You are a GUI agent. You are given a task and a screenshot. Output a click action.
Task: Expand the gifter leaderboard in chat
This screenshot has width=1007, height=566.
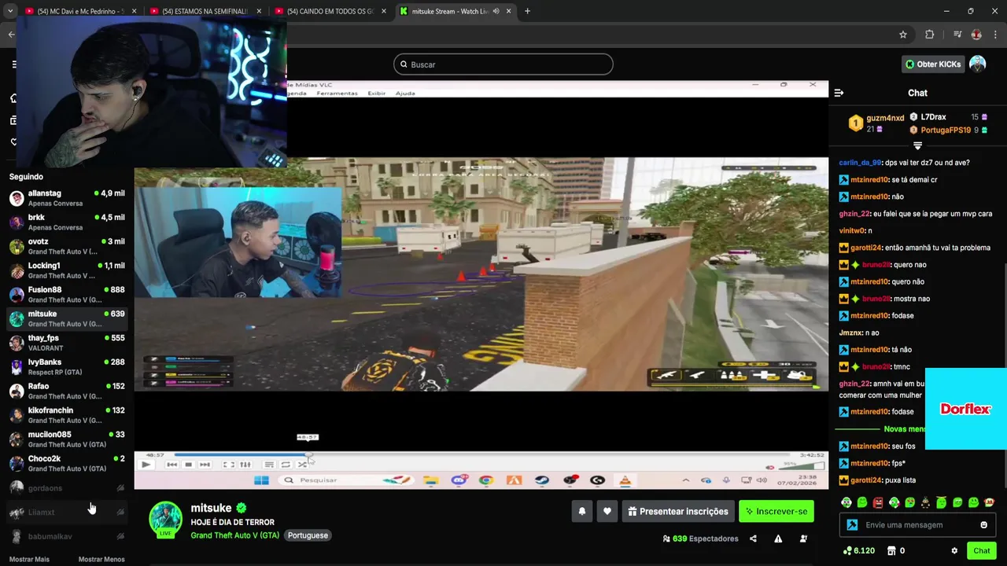click(x=917, y=145)
